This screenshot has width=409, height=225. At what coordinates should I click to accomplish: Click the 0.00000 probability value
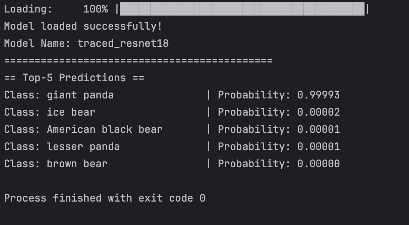(x=319, y=164)
